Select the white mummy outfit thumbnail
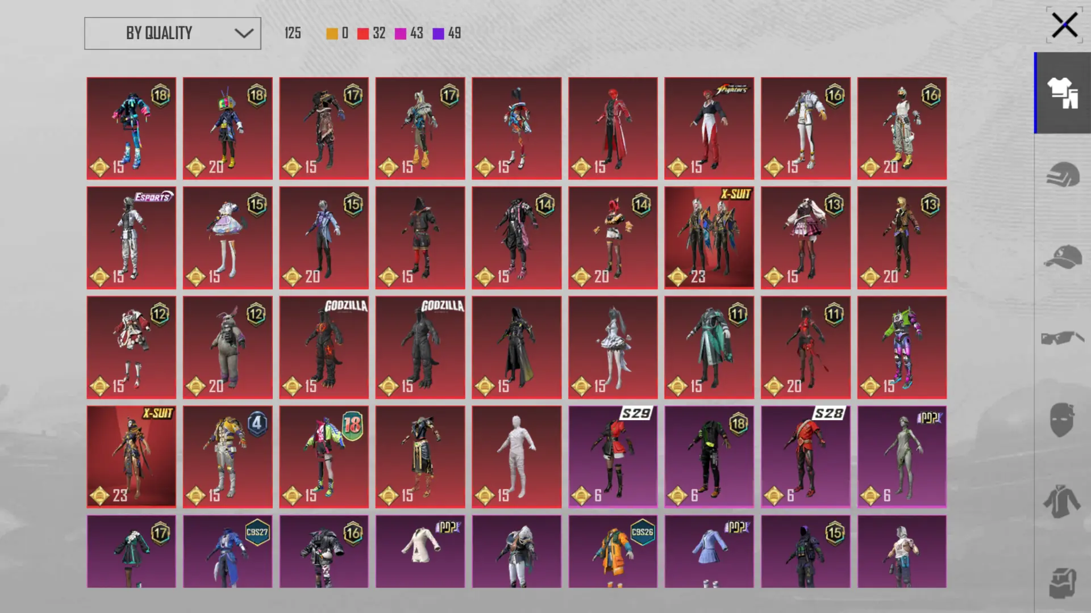Viewport: 1091px width, 613px height. tap(517, 456)
